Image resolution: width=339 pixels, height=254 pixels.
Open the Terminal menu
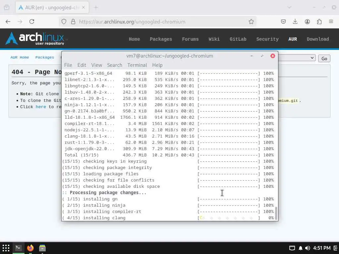[137, 65]
